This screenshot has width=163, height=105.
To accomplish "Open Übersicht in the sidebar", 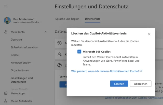I will tap(16, 40).
